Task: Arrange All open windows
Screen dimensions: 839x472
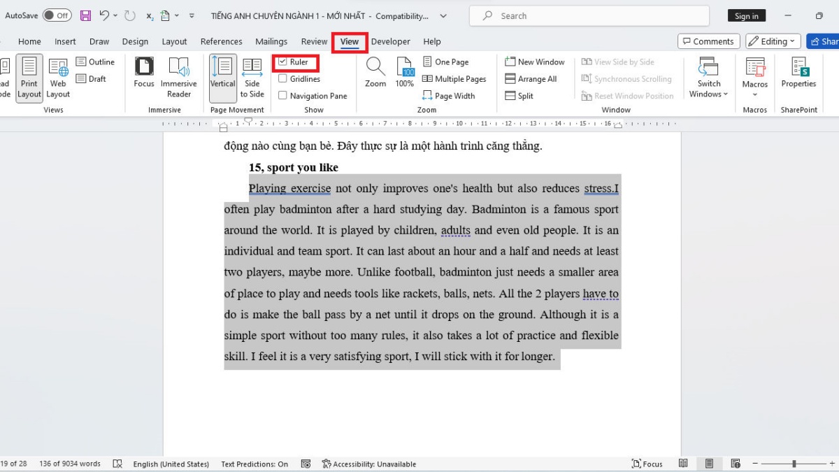Action: [531, 78]
